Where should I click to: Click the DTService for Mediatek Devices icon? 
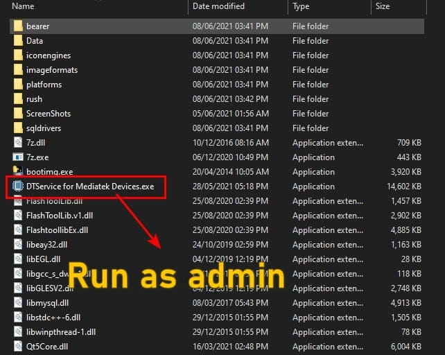[17, 187]
